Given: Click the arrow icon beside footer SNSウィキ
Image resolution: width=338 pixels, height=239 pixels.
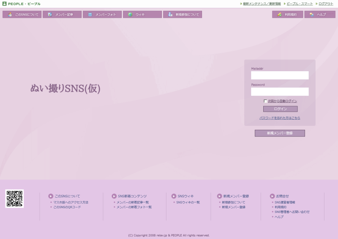Looking at the screenshot, I should click(174, 196).
